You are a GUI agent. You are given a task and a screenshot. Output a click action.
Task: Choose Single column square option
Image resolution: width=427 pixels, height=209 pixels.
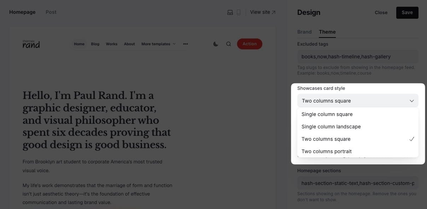[327, 114]
